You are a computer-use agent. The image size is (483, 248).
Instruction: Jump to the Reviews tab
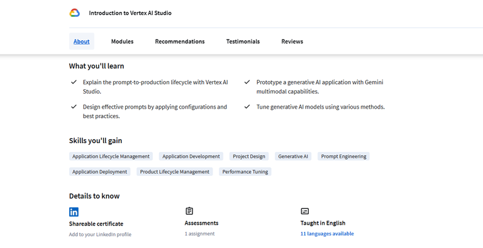tap(292, 41)
